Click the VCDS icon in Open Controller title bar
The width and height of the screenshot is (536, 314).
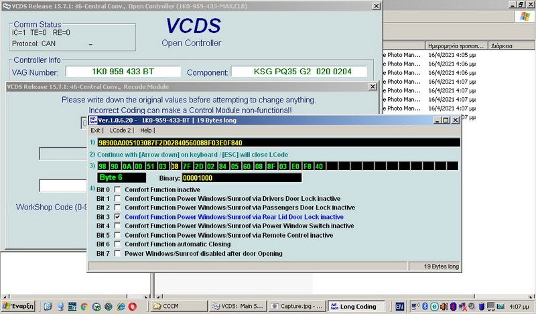7,6
